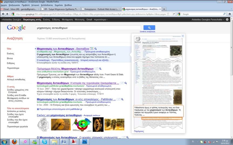Open Microsoft Word from the taskbar
233x145 pixels.
(65, 142)
